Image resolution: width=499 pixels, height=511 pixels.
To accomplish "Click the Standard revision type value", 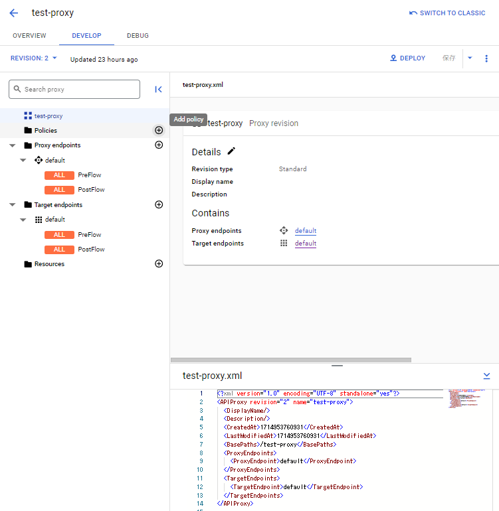I will coord(293,169).
